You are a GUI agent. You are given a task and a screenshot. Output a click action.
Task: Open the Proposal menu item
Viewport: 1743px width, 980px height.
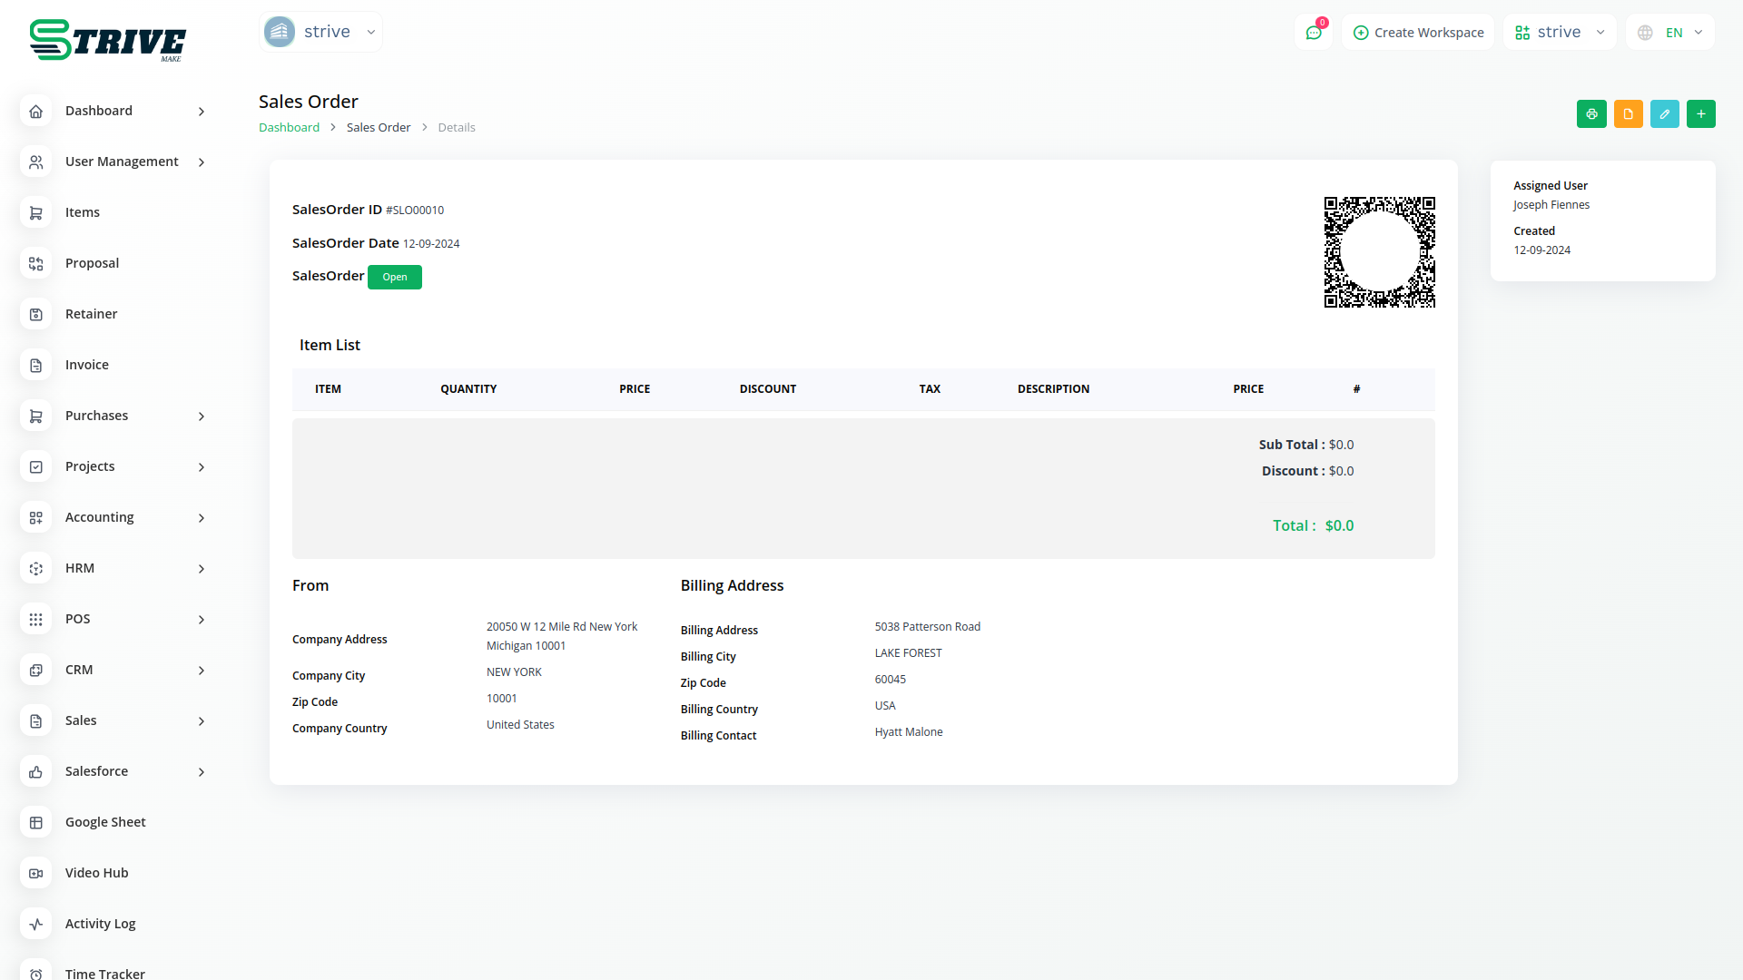[x=92, y=263]
